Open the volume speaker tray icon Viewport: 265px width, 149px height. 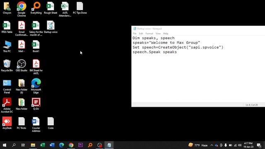coord(240,145)
